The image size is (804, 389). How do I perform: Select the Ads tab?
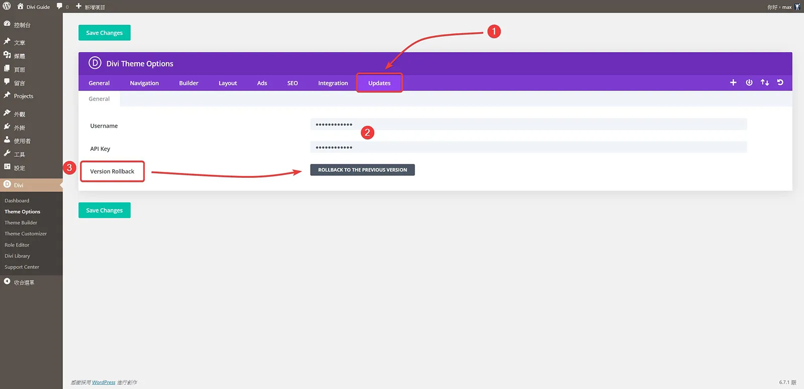[262, 83]
